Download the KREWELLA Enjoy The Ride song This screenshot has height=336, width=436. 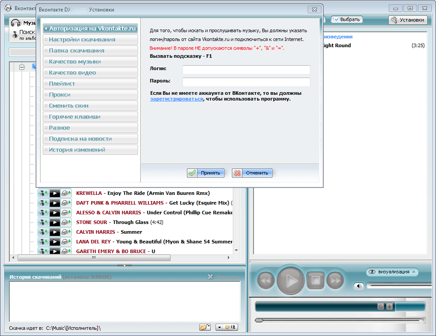pyautogui.click(x=43, y=193)
